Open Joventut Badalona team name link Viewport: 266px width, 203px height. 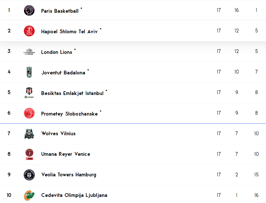point(63,73)
